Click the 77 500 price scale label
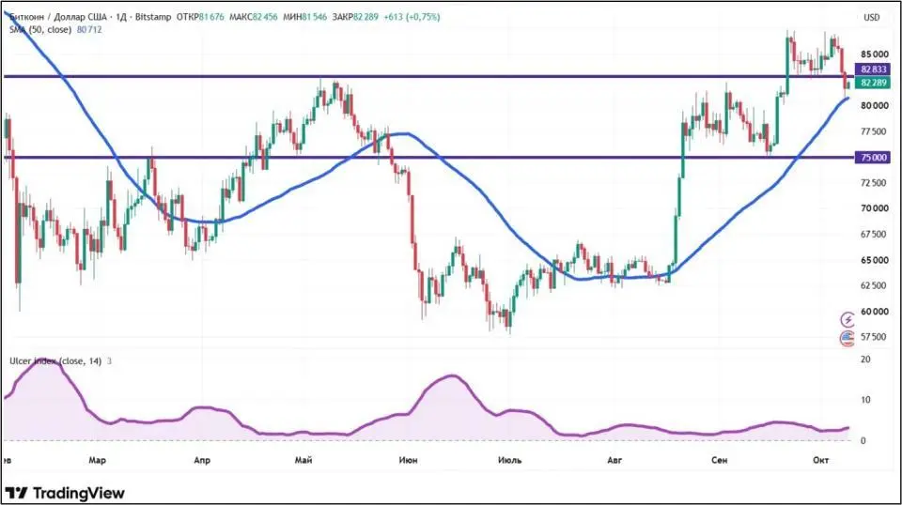 pos(875,131)
